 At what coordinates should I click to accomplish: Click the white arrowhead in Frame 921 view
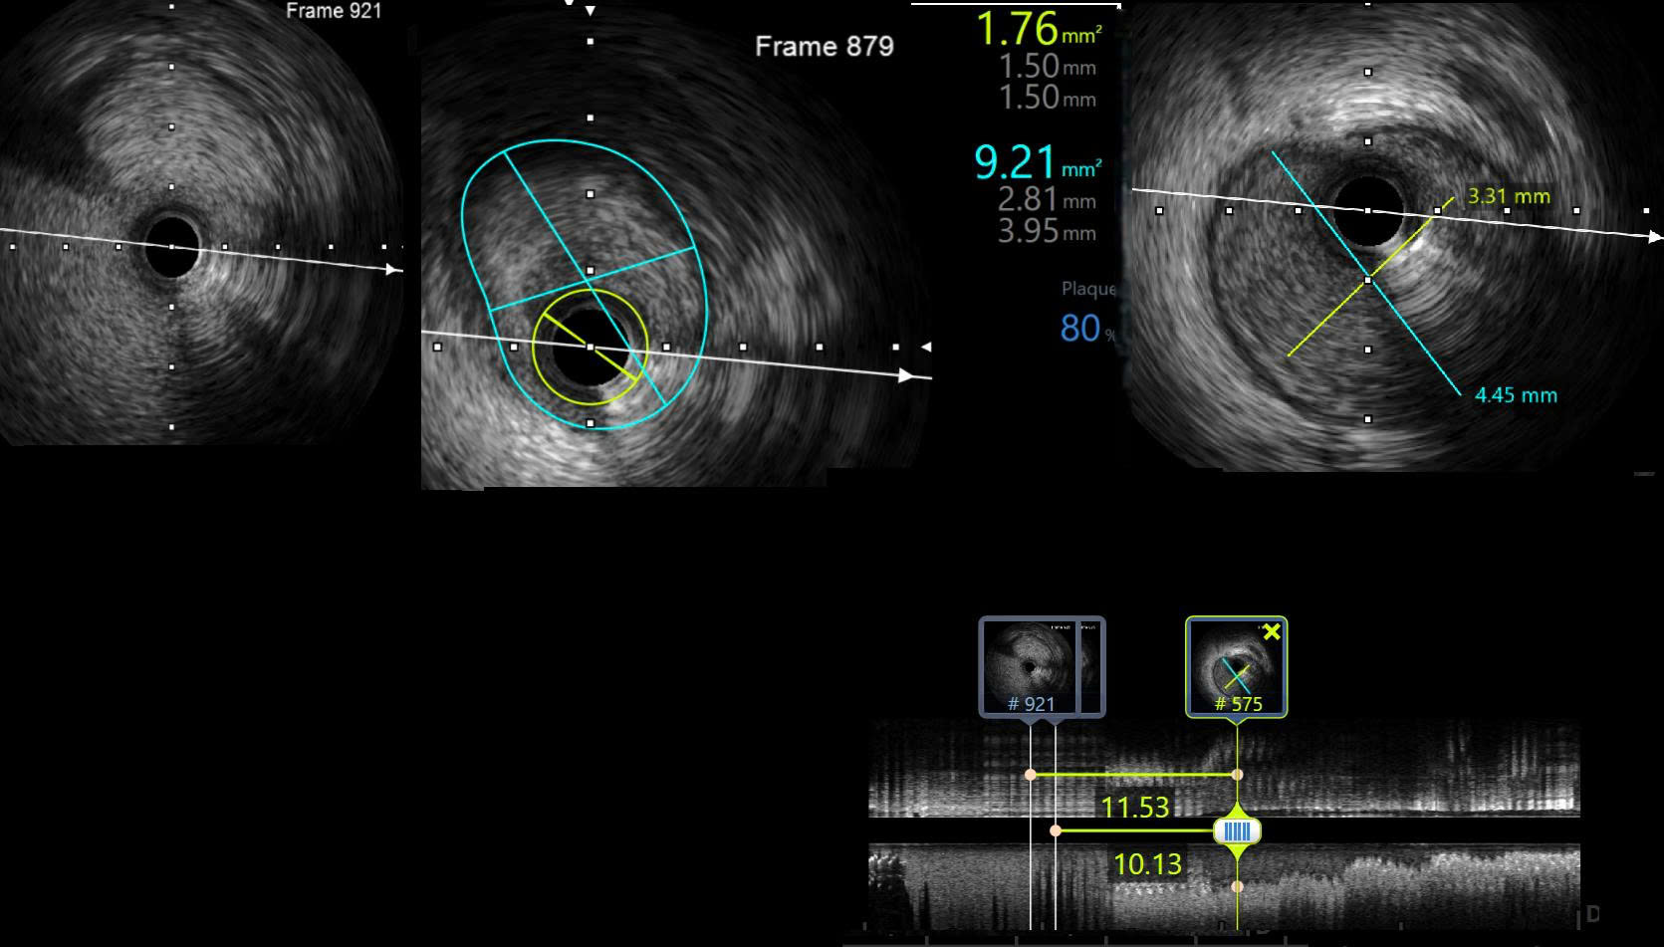[394, 269]
